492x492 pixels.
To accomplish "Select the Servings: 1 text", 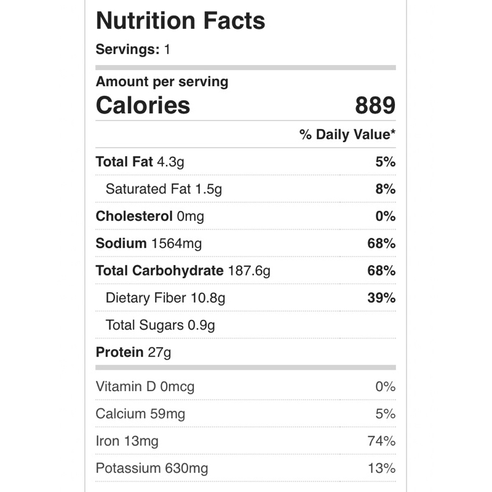I will [133, 49].
